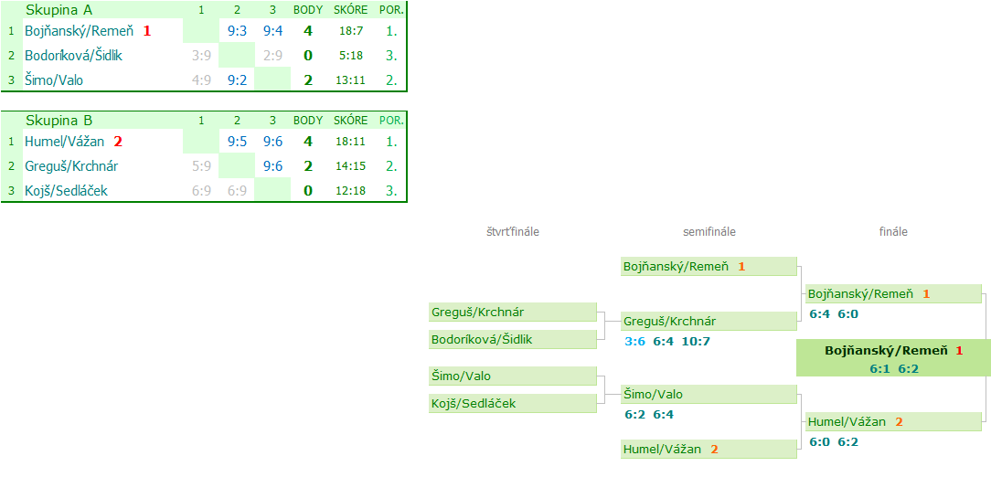Click the Skupina B table header title
The width and height of the screenshot is (991, 477).
(59, 121)
